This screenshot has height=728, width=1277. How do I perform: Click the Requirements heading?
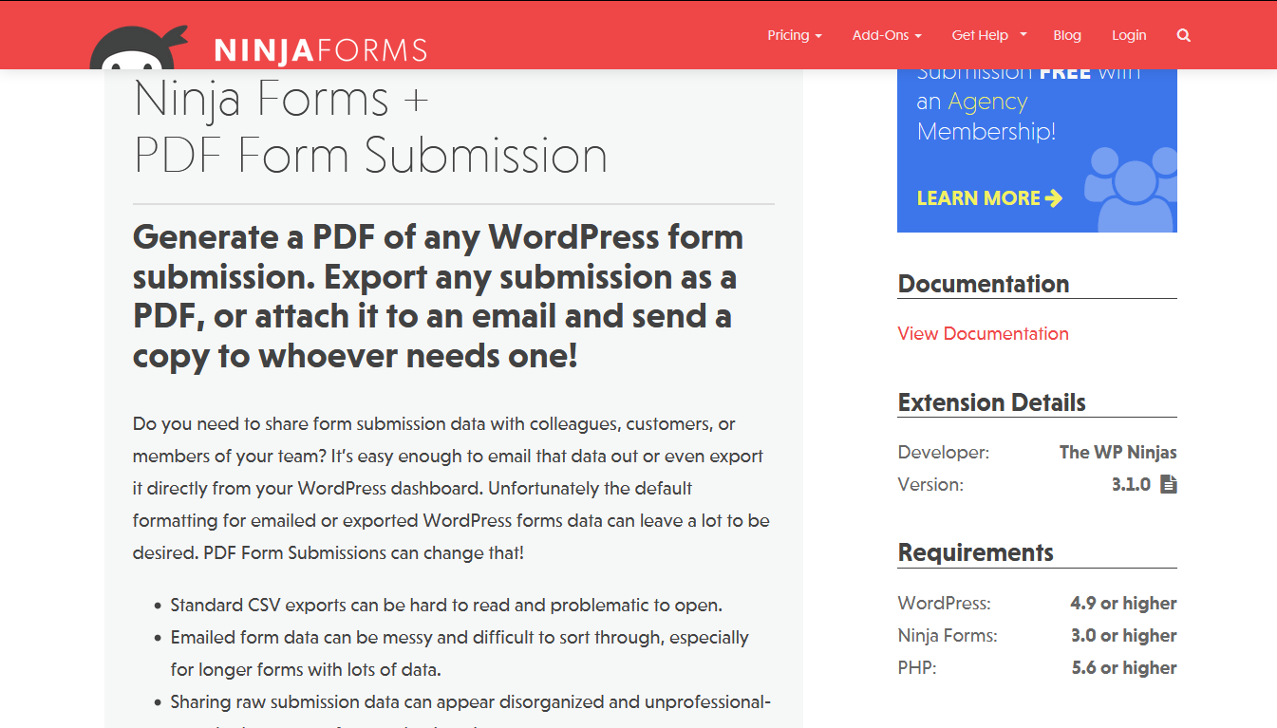click(976, 552)
